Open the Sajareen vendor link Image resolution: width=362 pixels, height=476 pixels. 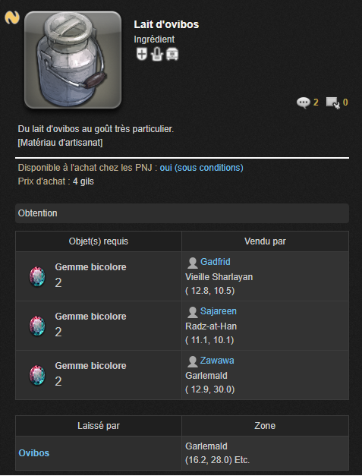tap(218, 311)
